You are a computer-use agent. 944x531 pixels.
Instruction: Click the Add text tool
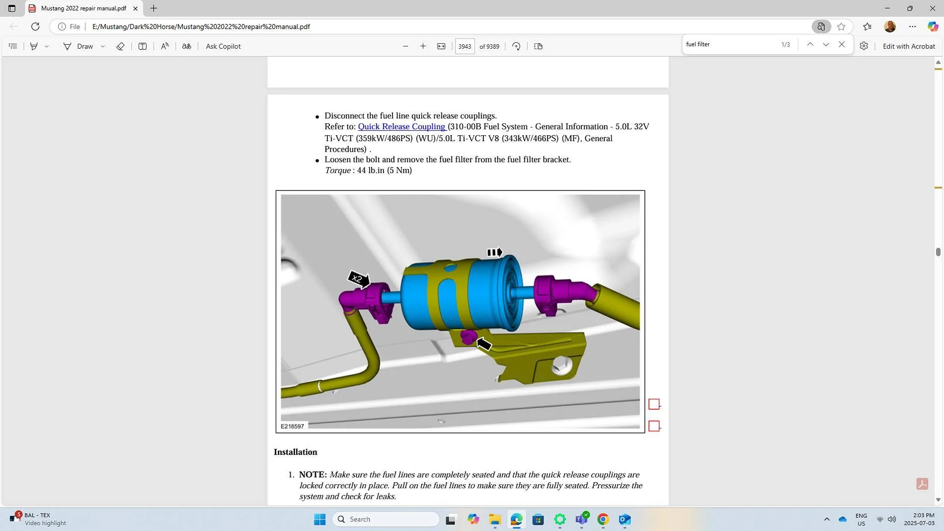click(143, 46)
